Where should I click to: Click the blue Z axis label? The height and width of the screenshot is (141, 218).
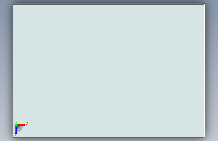[16, 135]
